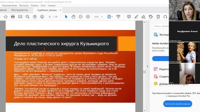Click the trash delete icon
Image resolution: width=200 pixels, height=112 pixels.
point(158,16)
